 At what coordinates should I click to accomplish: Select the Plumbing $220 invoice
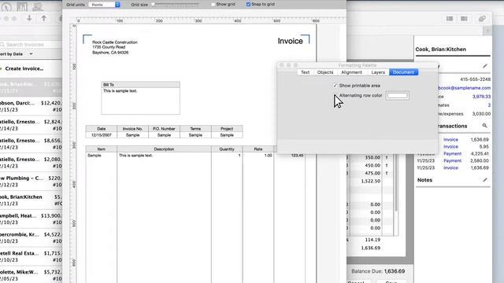click(x=31, y=182)
